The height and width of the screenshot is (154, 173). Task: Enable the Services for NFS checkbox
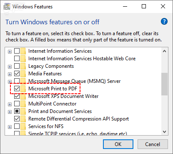[x=17, y=126]
